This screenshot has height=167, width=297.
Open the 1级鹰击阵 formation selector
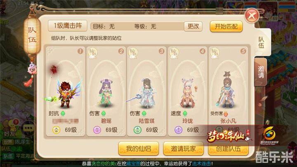67,26
